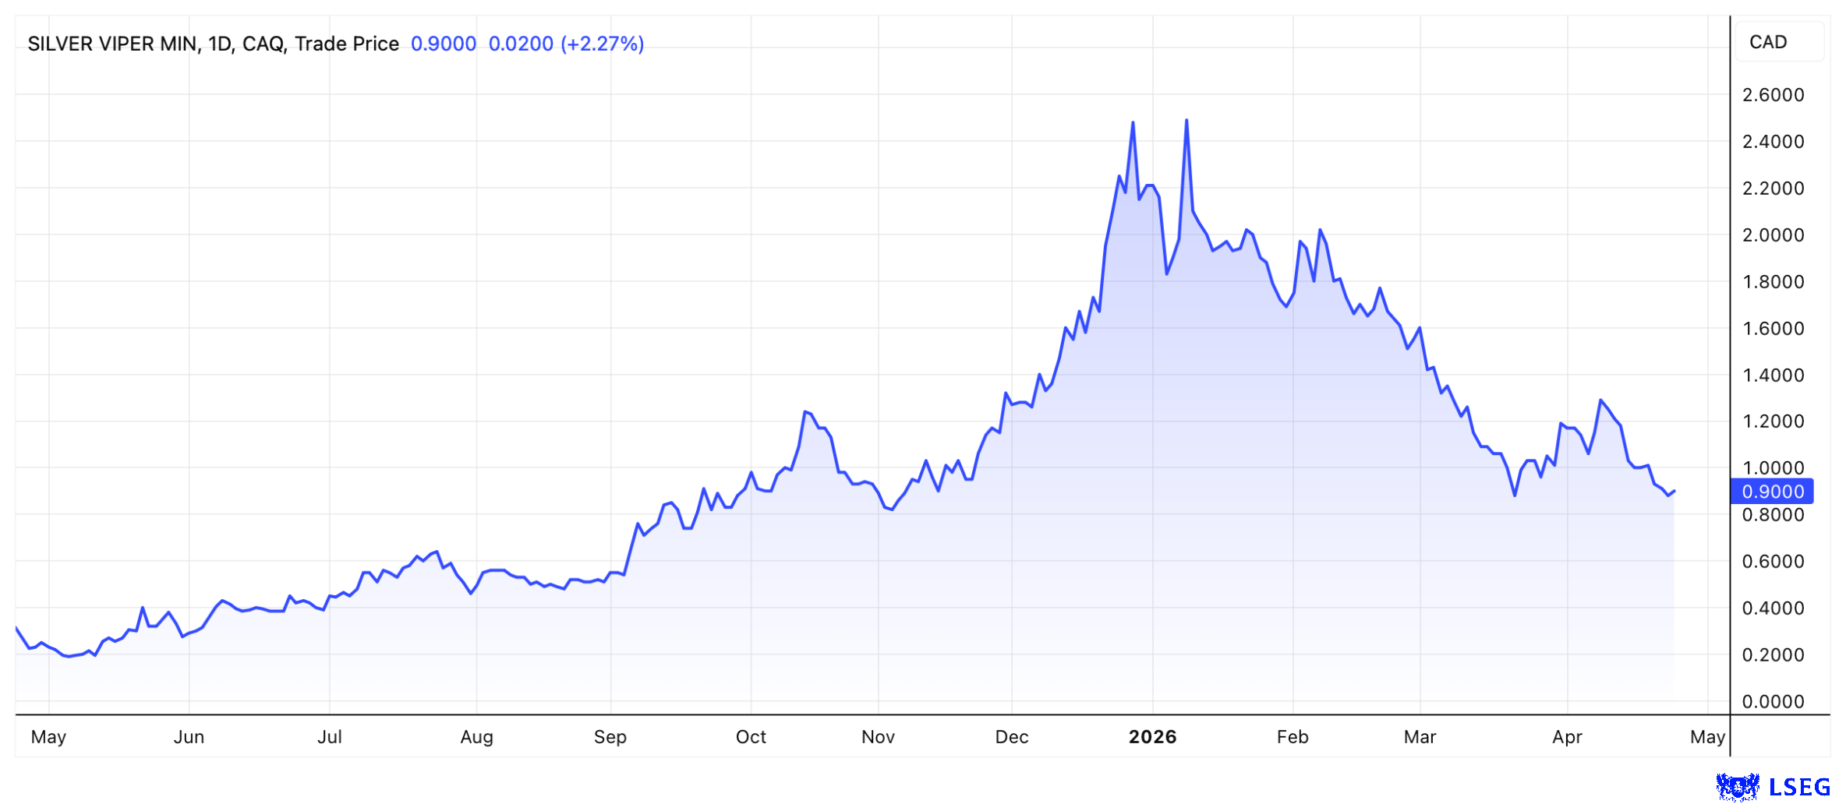
Task: Select the Dec label on time axis
Action: (x=1011, y=737)
